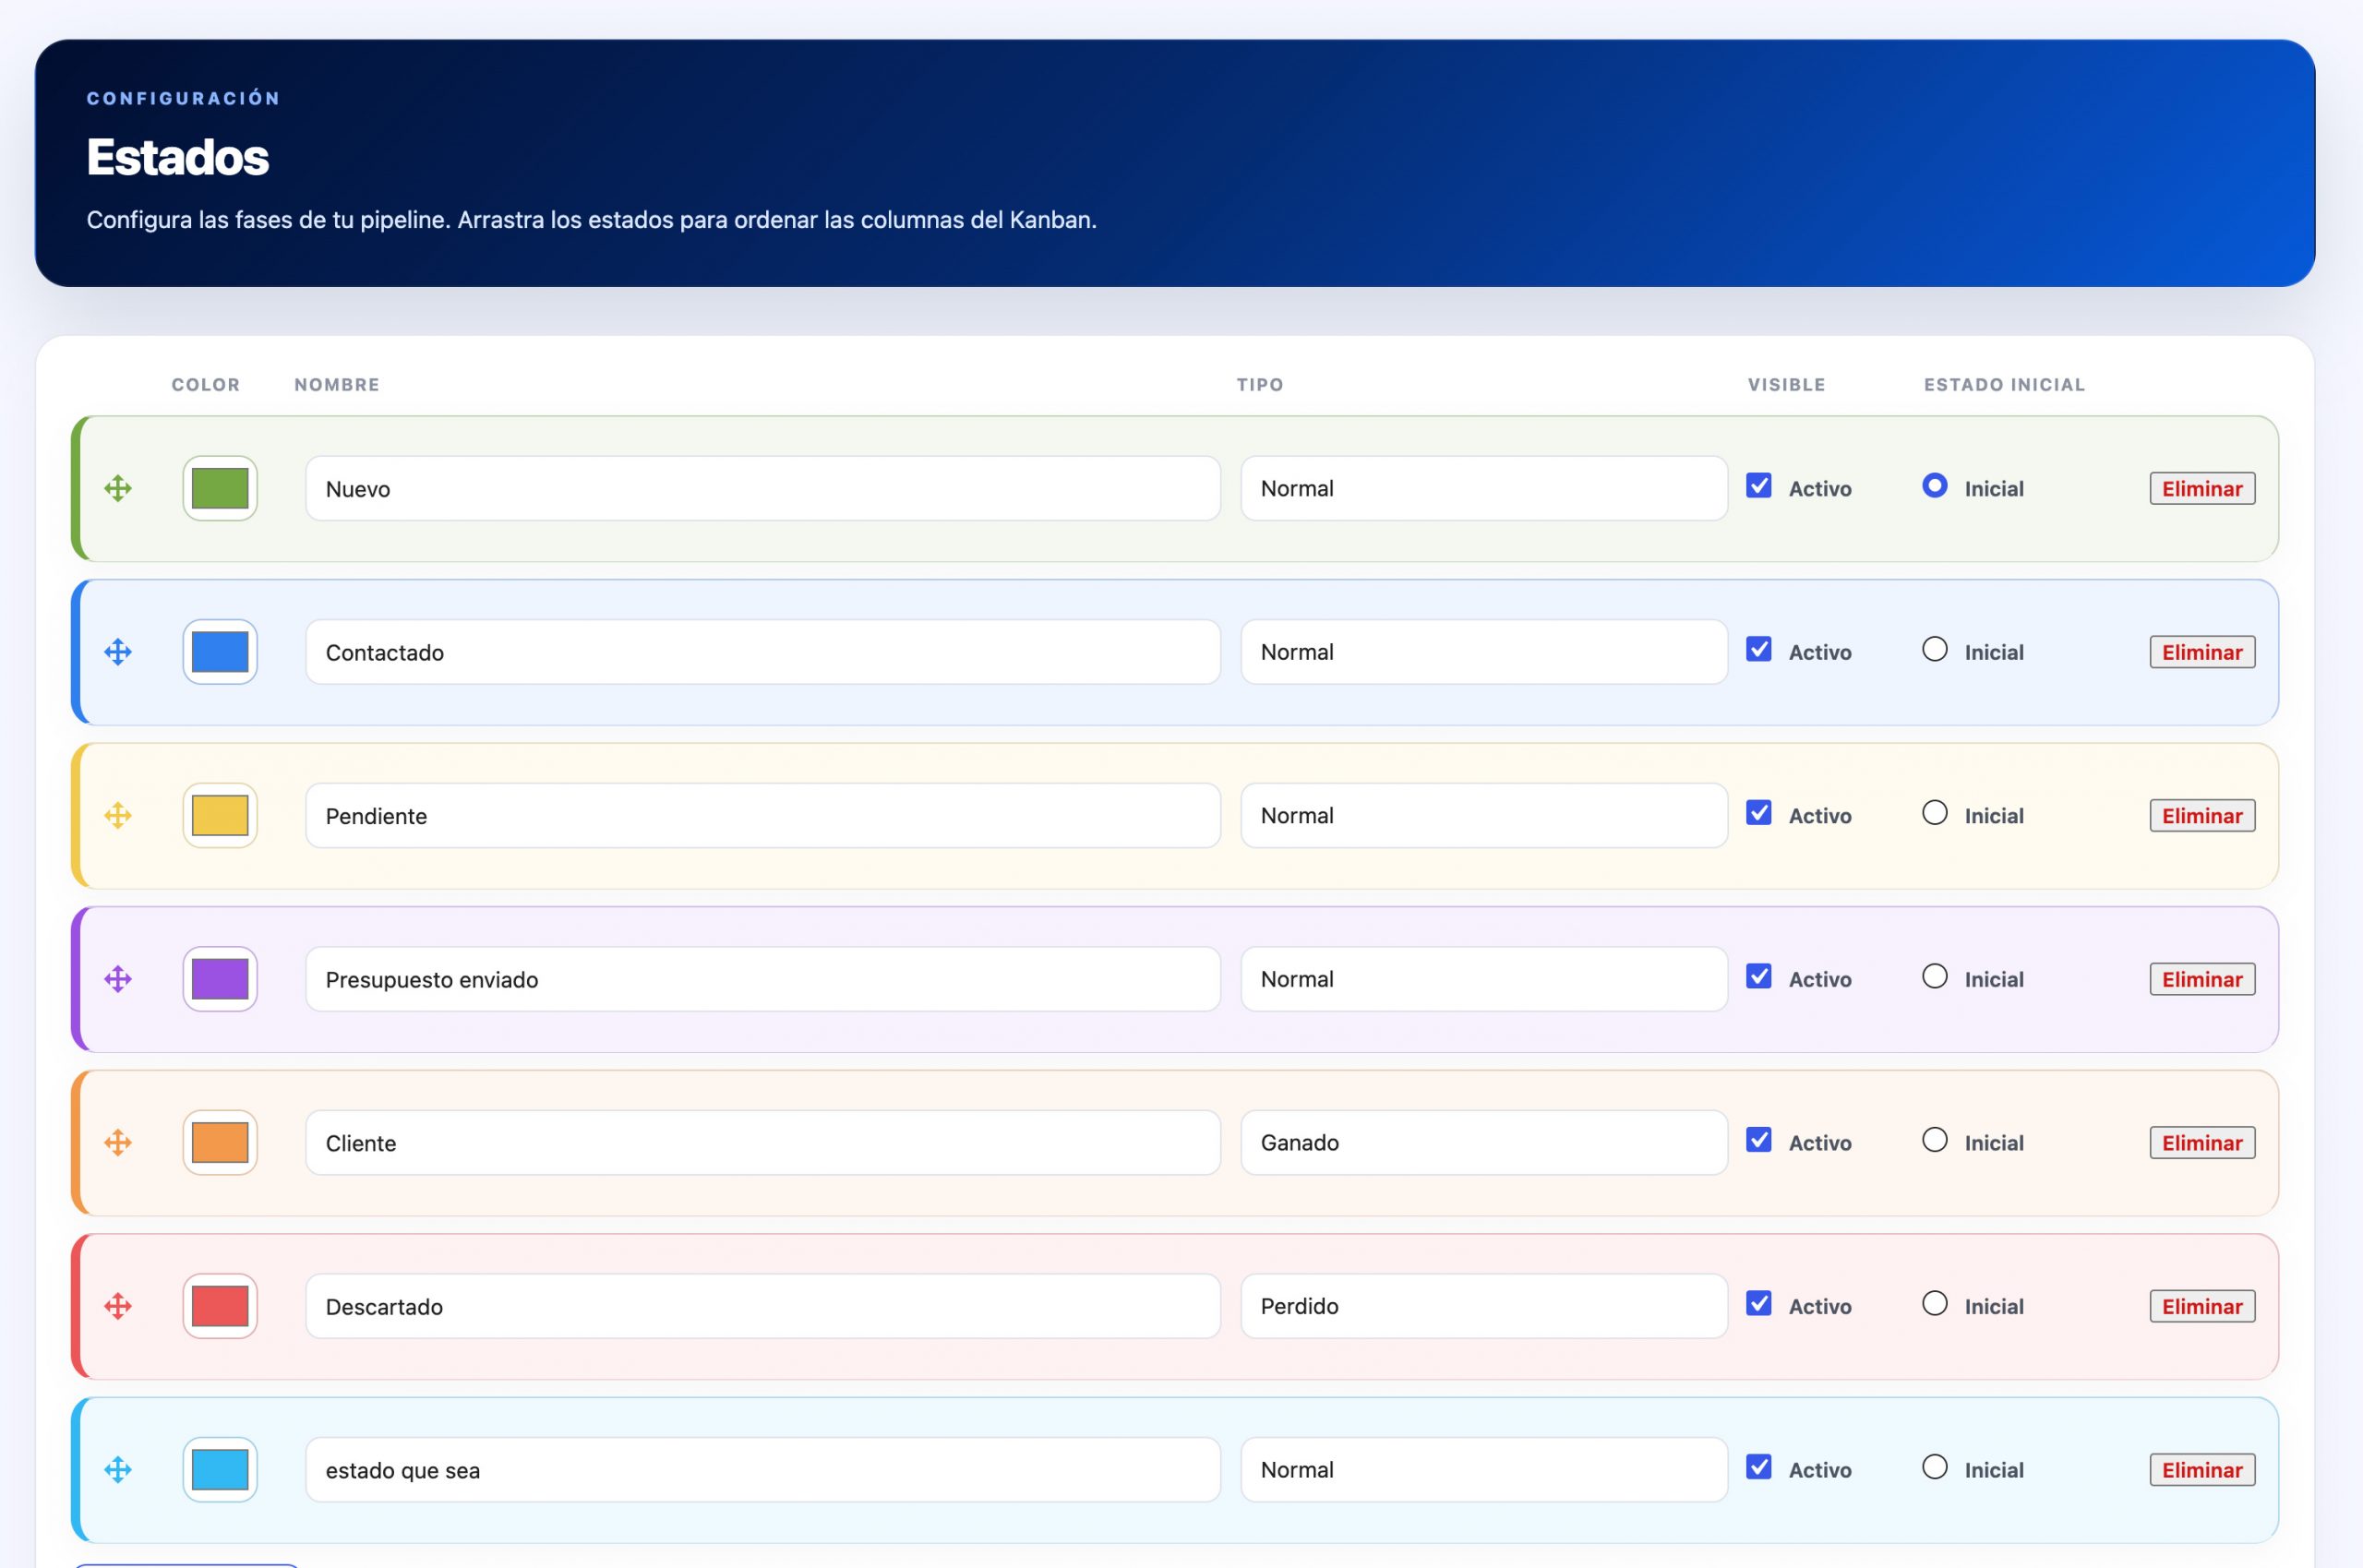Select the Inicial radio button for estado que sea
The image size is (2363, 1568).
point(1935,1467)
